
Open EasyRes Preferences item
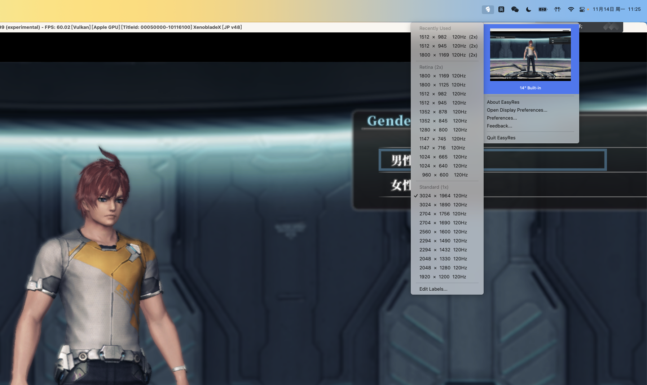coord(502,118)
